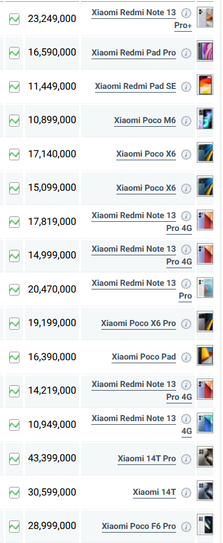
Task: Click chart icon next to 10,899,000
Action: [x=14, y=121]
